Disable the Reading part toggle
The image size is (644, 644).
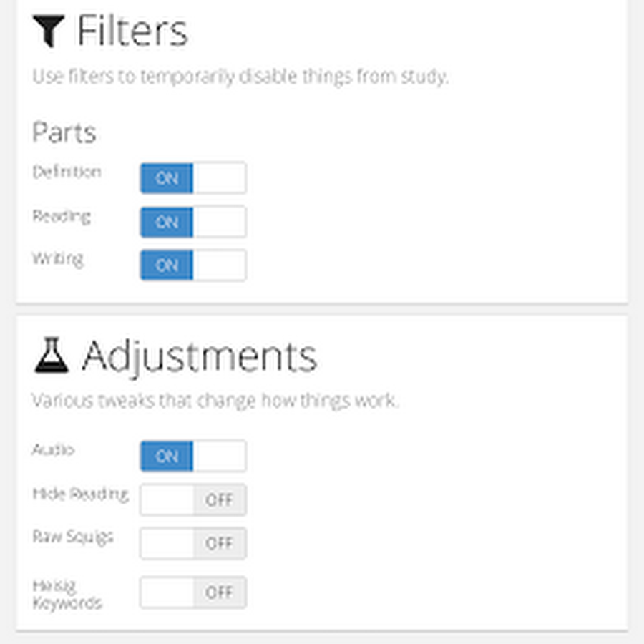(192, 222)
